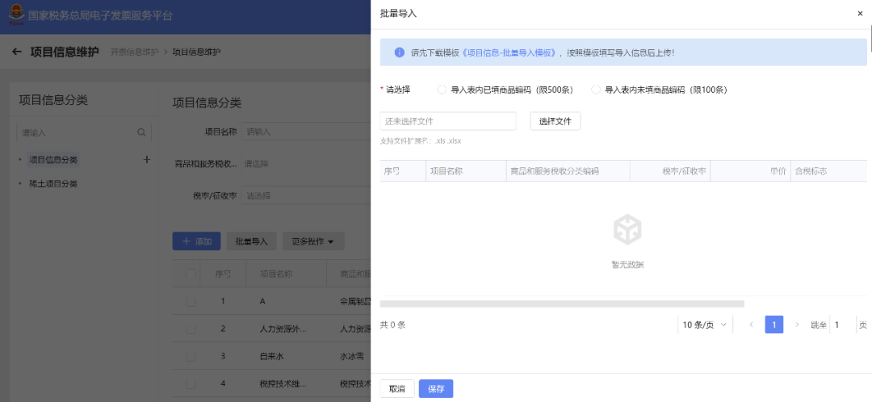This screenshot has height=402, width=872.
Task: Click the blue info icon in notice
Action: (x=399, y=52)
